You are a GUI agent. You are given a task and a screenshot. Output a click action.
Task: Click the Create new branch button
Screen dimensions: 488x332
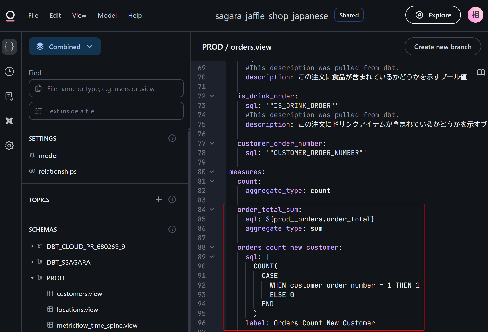[442, 47]
